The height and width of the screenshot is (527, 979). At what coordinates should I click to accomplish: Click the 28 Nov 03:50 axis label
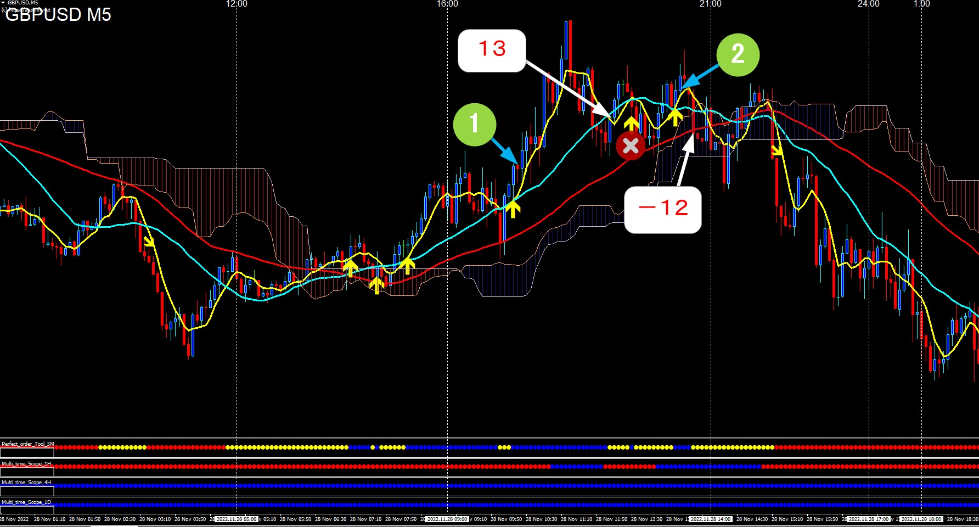190,519
